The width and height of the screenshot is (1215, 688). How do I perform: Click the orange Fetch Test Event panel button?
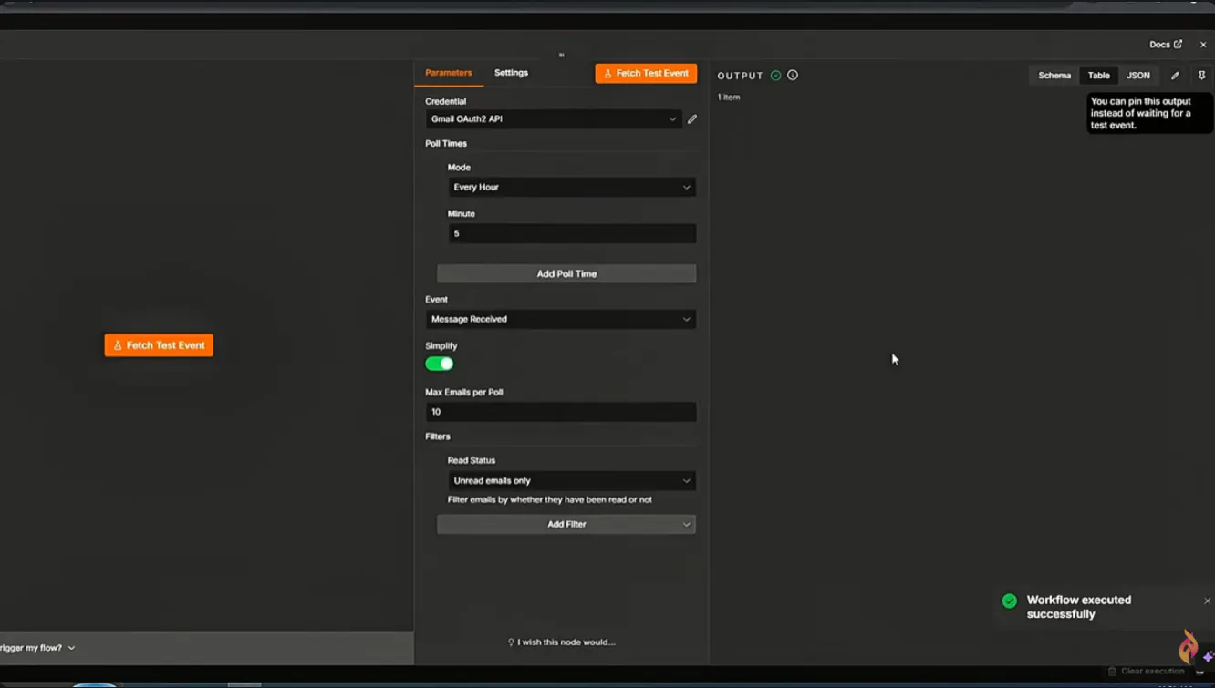(646, 73)
